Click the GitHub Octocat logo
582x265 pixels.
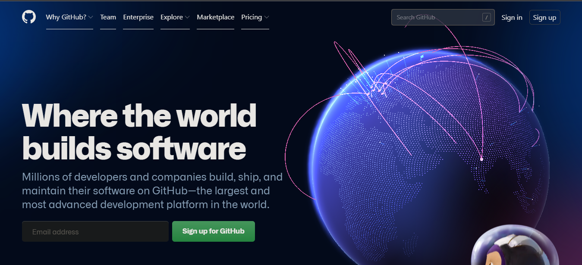[x=29, y=17]
